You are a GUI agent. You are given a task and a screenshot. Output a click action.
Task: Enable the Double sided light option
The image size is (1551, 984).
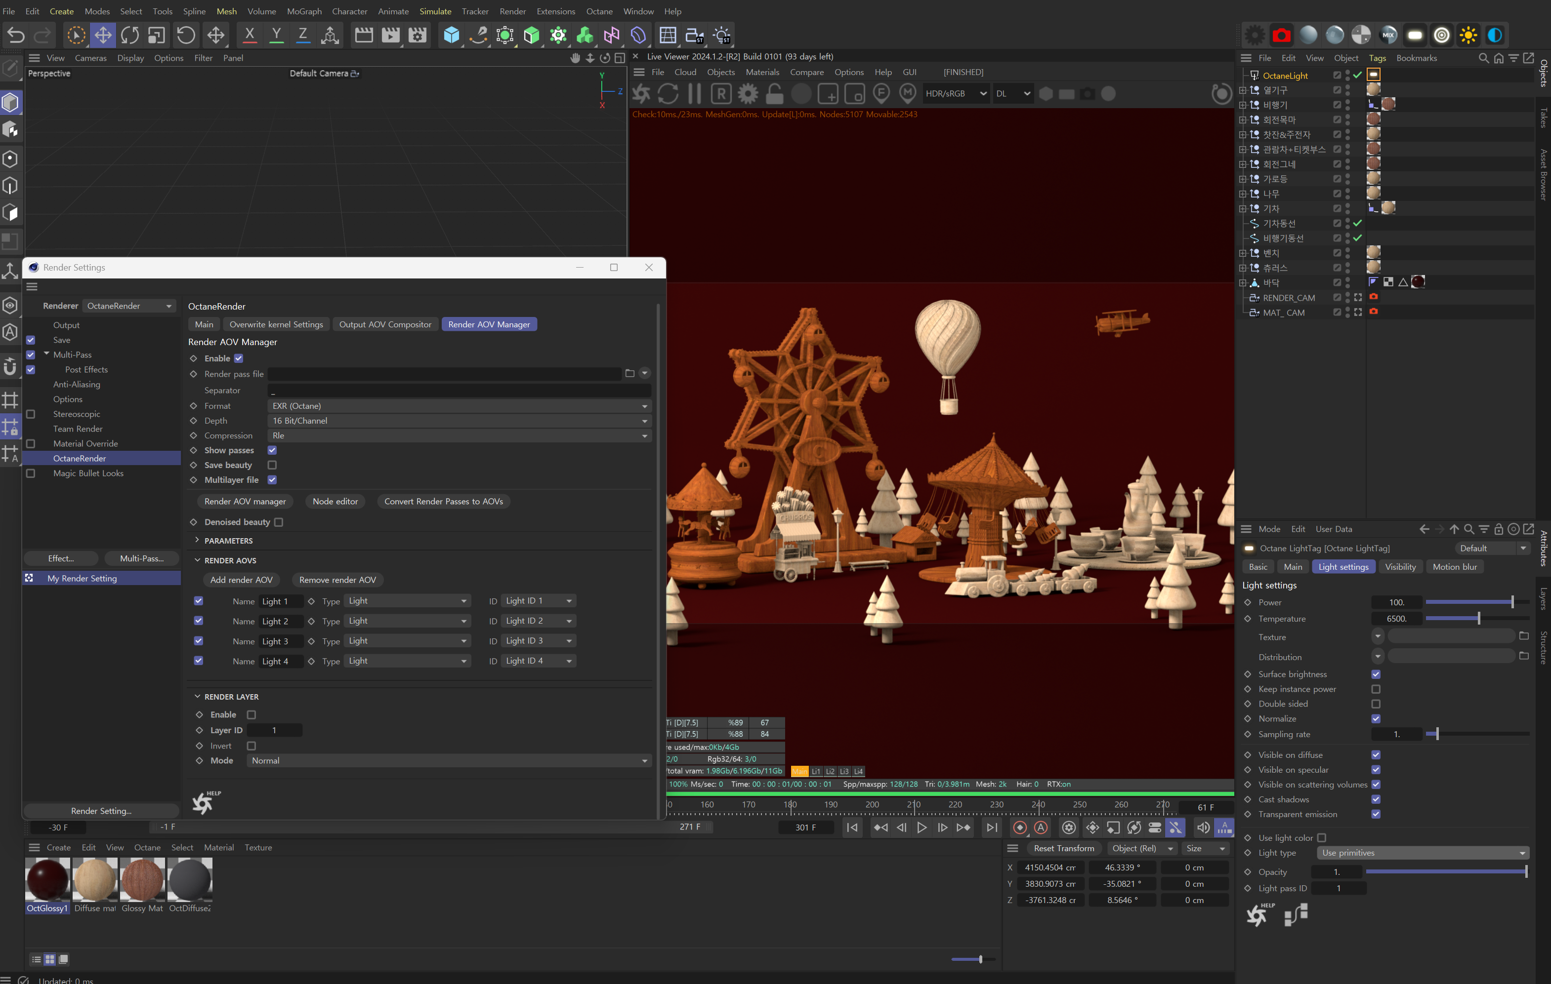point(1376,704)
